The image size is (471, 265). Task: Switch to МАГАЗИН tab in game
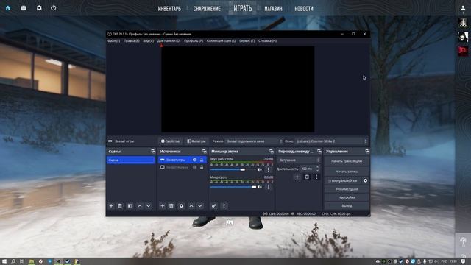tap(273, 9)
